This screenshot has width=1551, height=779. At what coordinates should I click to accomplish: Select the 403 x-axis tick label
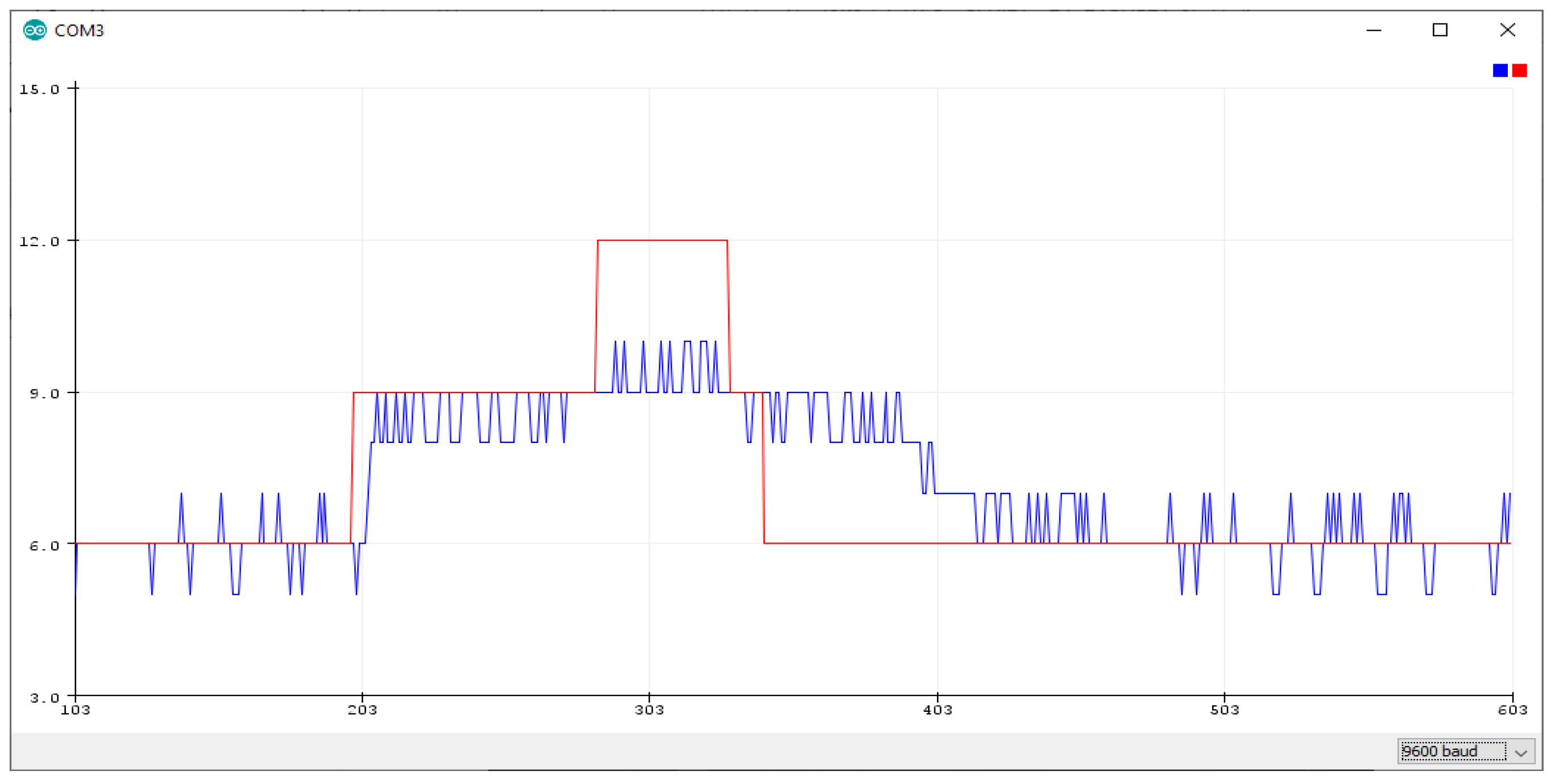pyautogui.click(x=938, y=710)
